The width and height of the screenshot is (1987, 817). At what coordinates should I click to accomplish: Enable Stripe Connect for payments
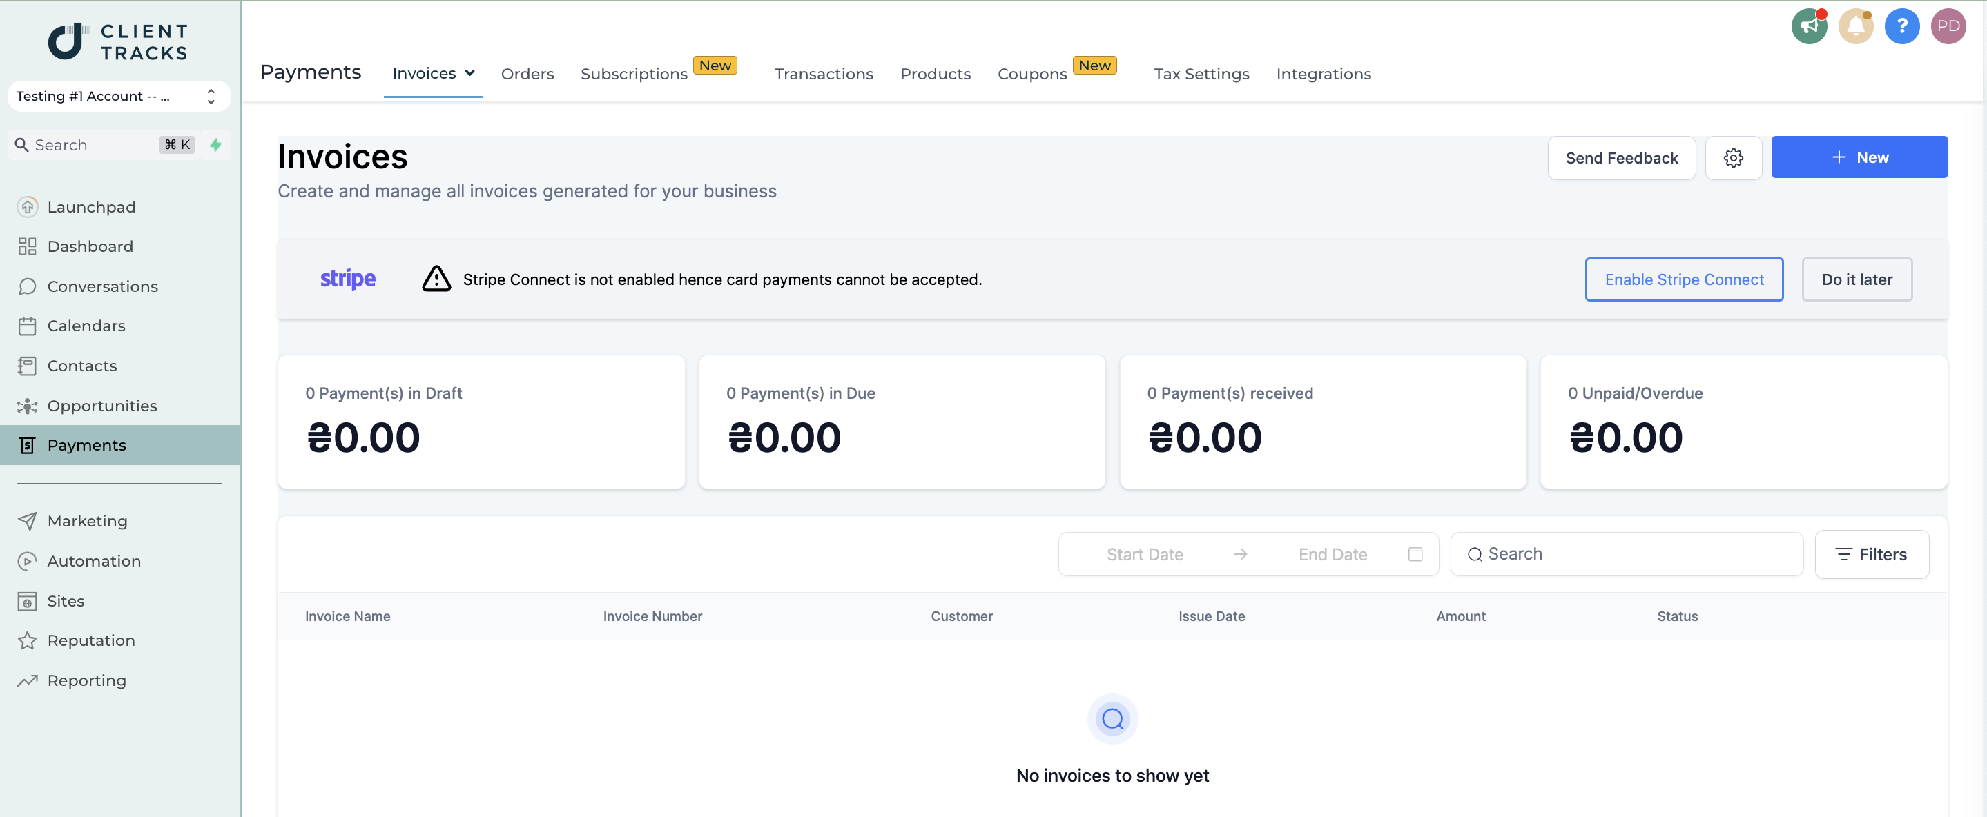[x=1684, y=279]
